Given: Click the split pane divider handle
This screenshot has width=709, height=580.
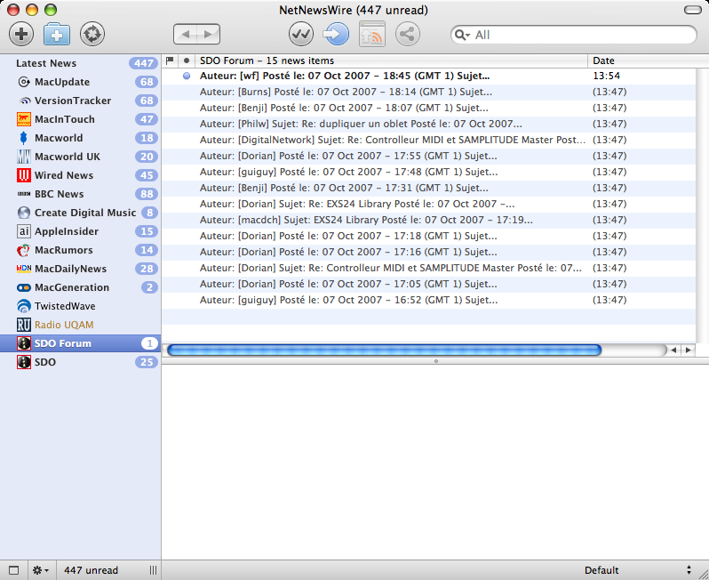Looking at the screenshot, I should coord(436,361).
